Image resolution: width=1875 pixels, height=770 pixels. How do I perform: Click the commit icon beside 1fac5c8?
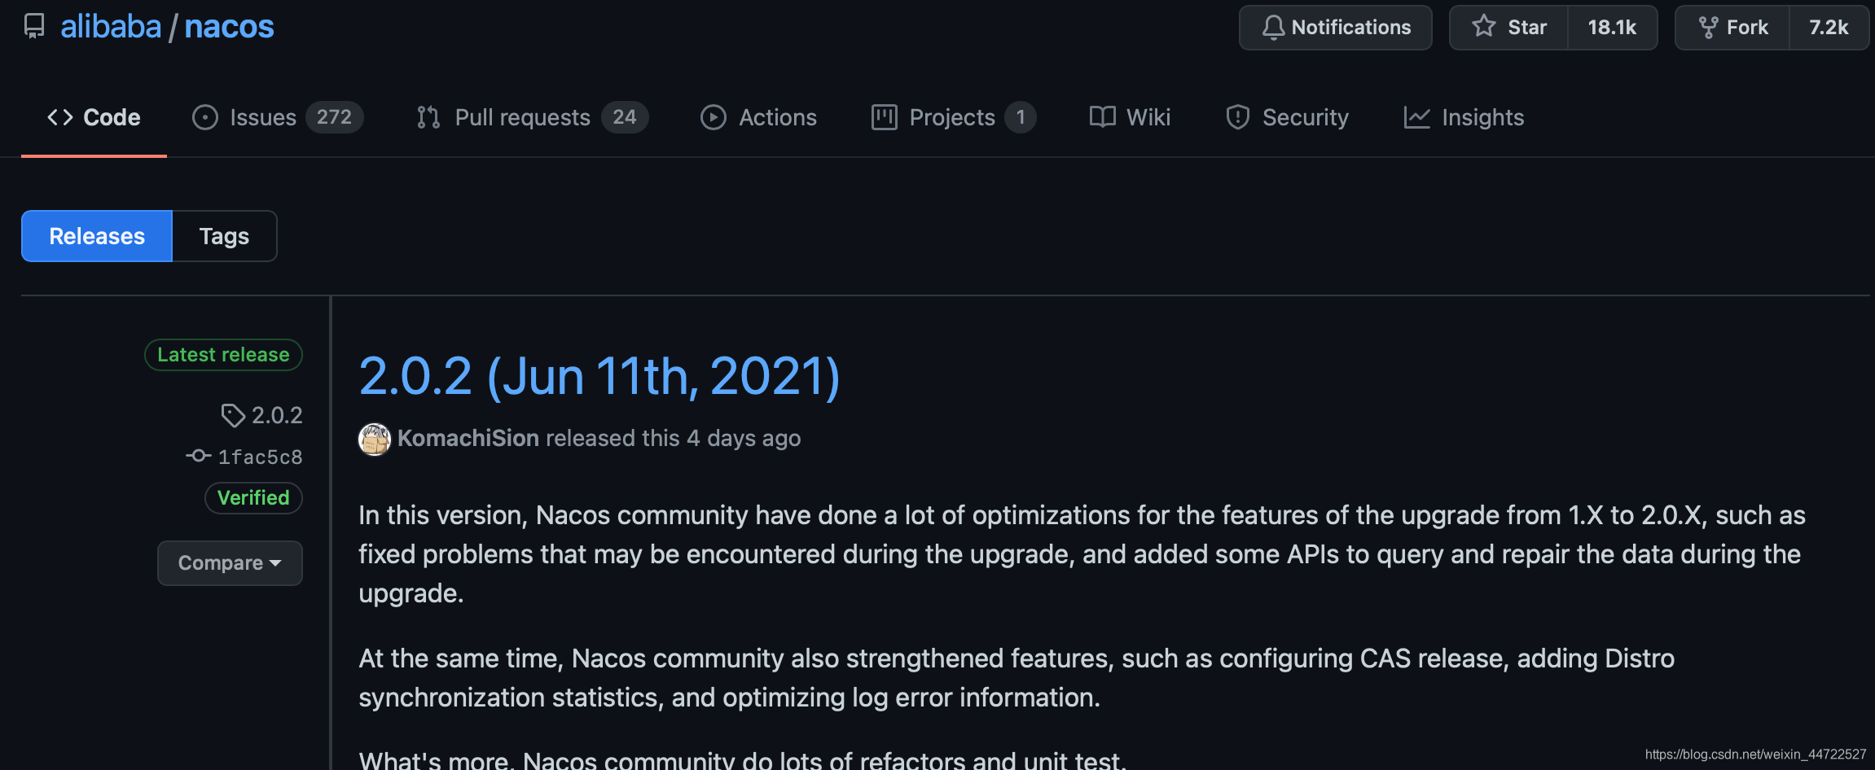coord(198,456)
